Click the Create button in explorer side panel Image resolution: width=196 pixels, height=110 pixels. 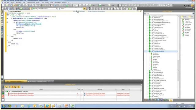[184, 17]
